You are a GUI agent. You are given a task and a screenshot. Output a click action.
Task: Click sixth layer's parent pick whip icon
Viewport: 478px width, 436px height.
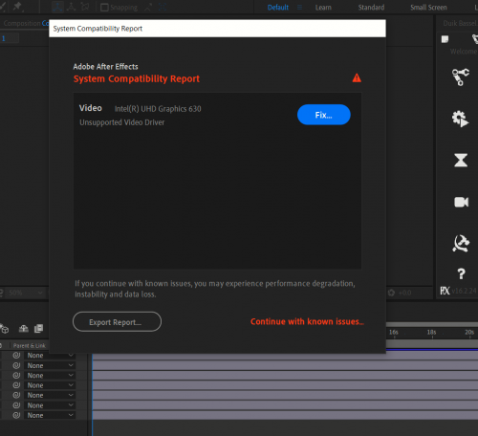pos(16,405)
